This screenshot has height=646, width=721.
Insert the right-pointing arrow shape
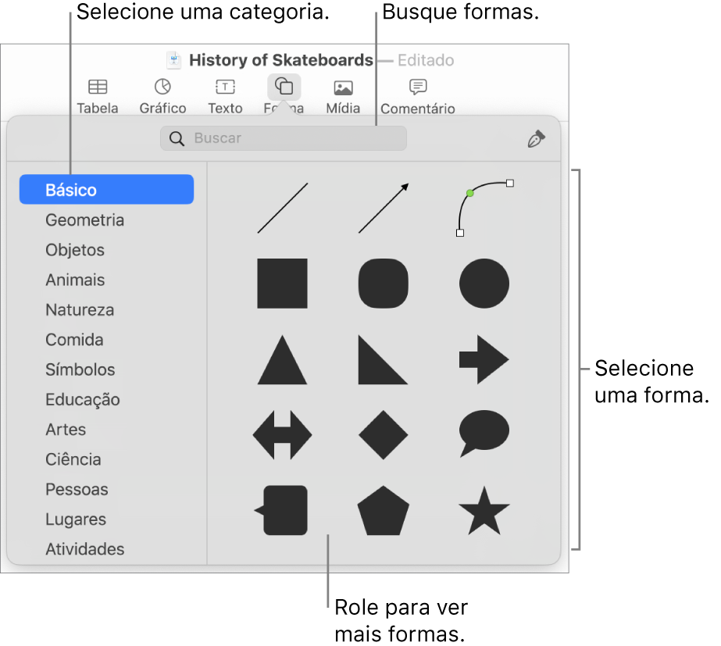pos(484,359)
